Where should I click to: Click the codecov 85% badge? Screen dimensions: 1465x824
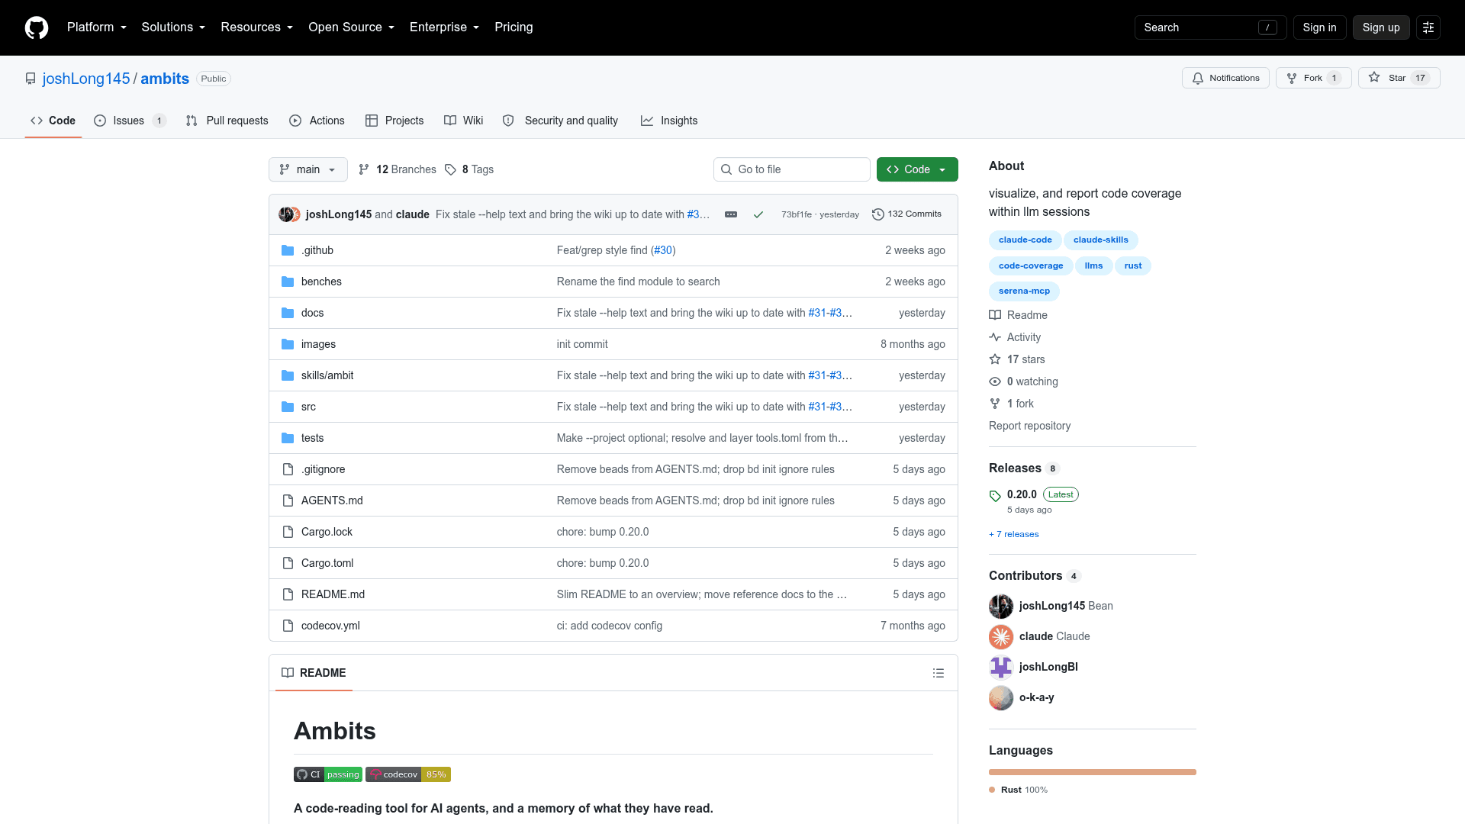coord(408,774)
